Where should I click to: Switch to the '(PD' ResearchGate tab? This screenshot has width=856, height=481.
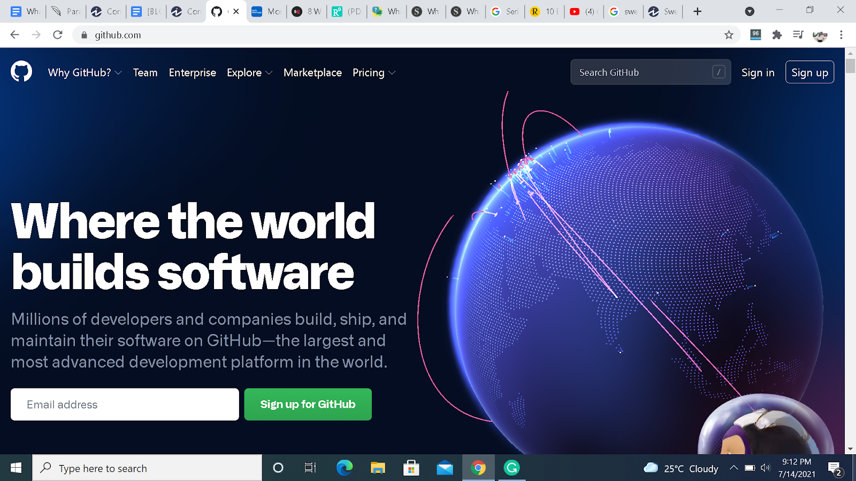click(346, 11)
